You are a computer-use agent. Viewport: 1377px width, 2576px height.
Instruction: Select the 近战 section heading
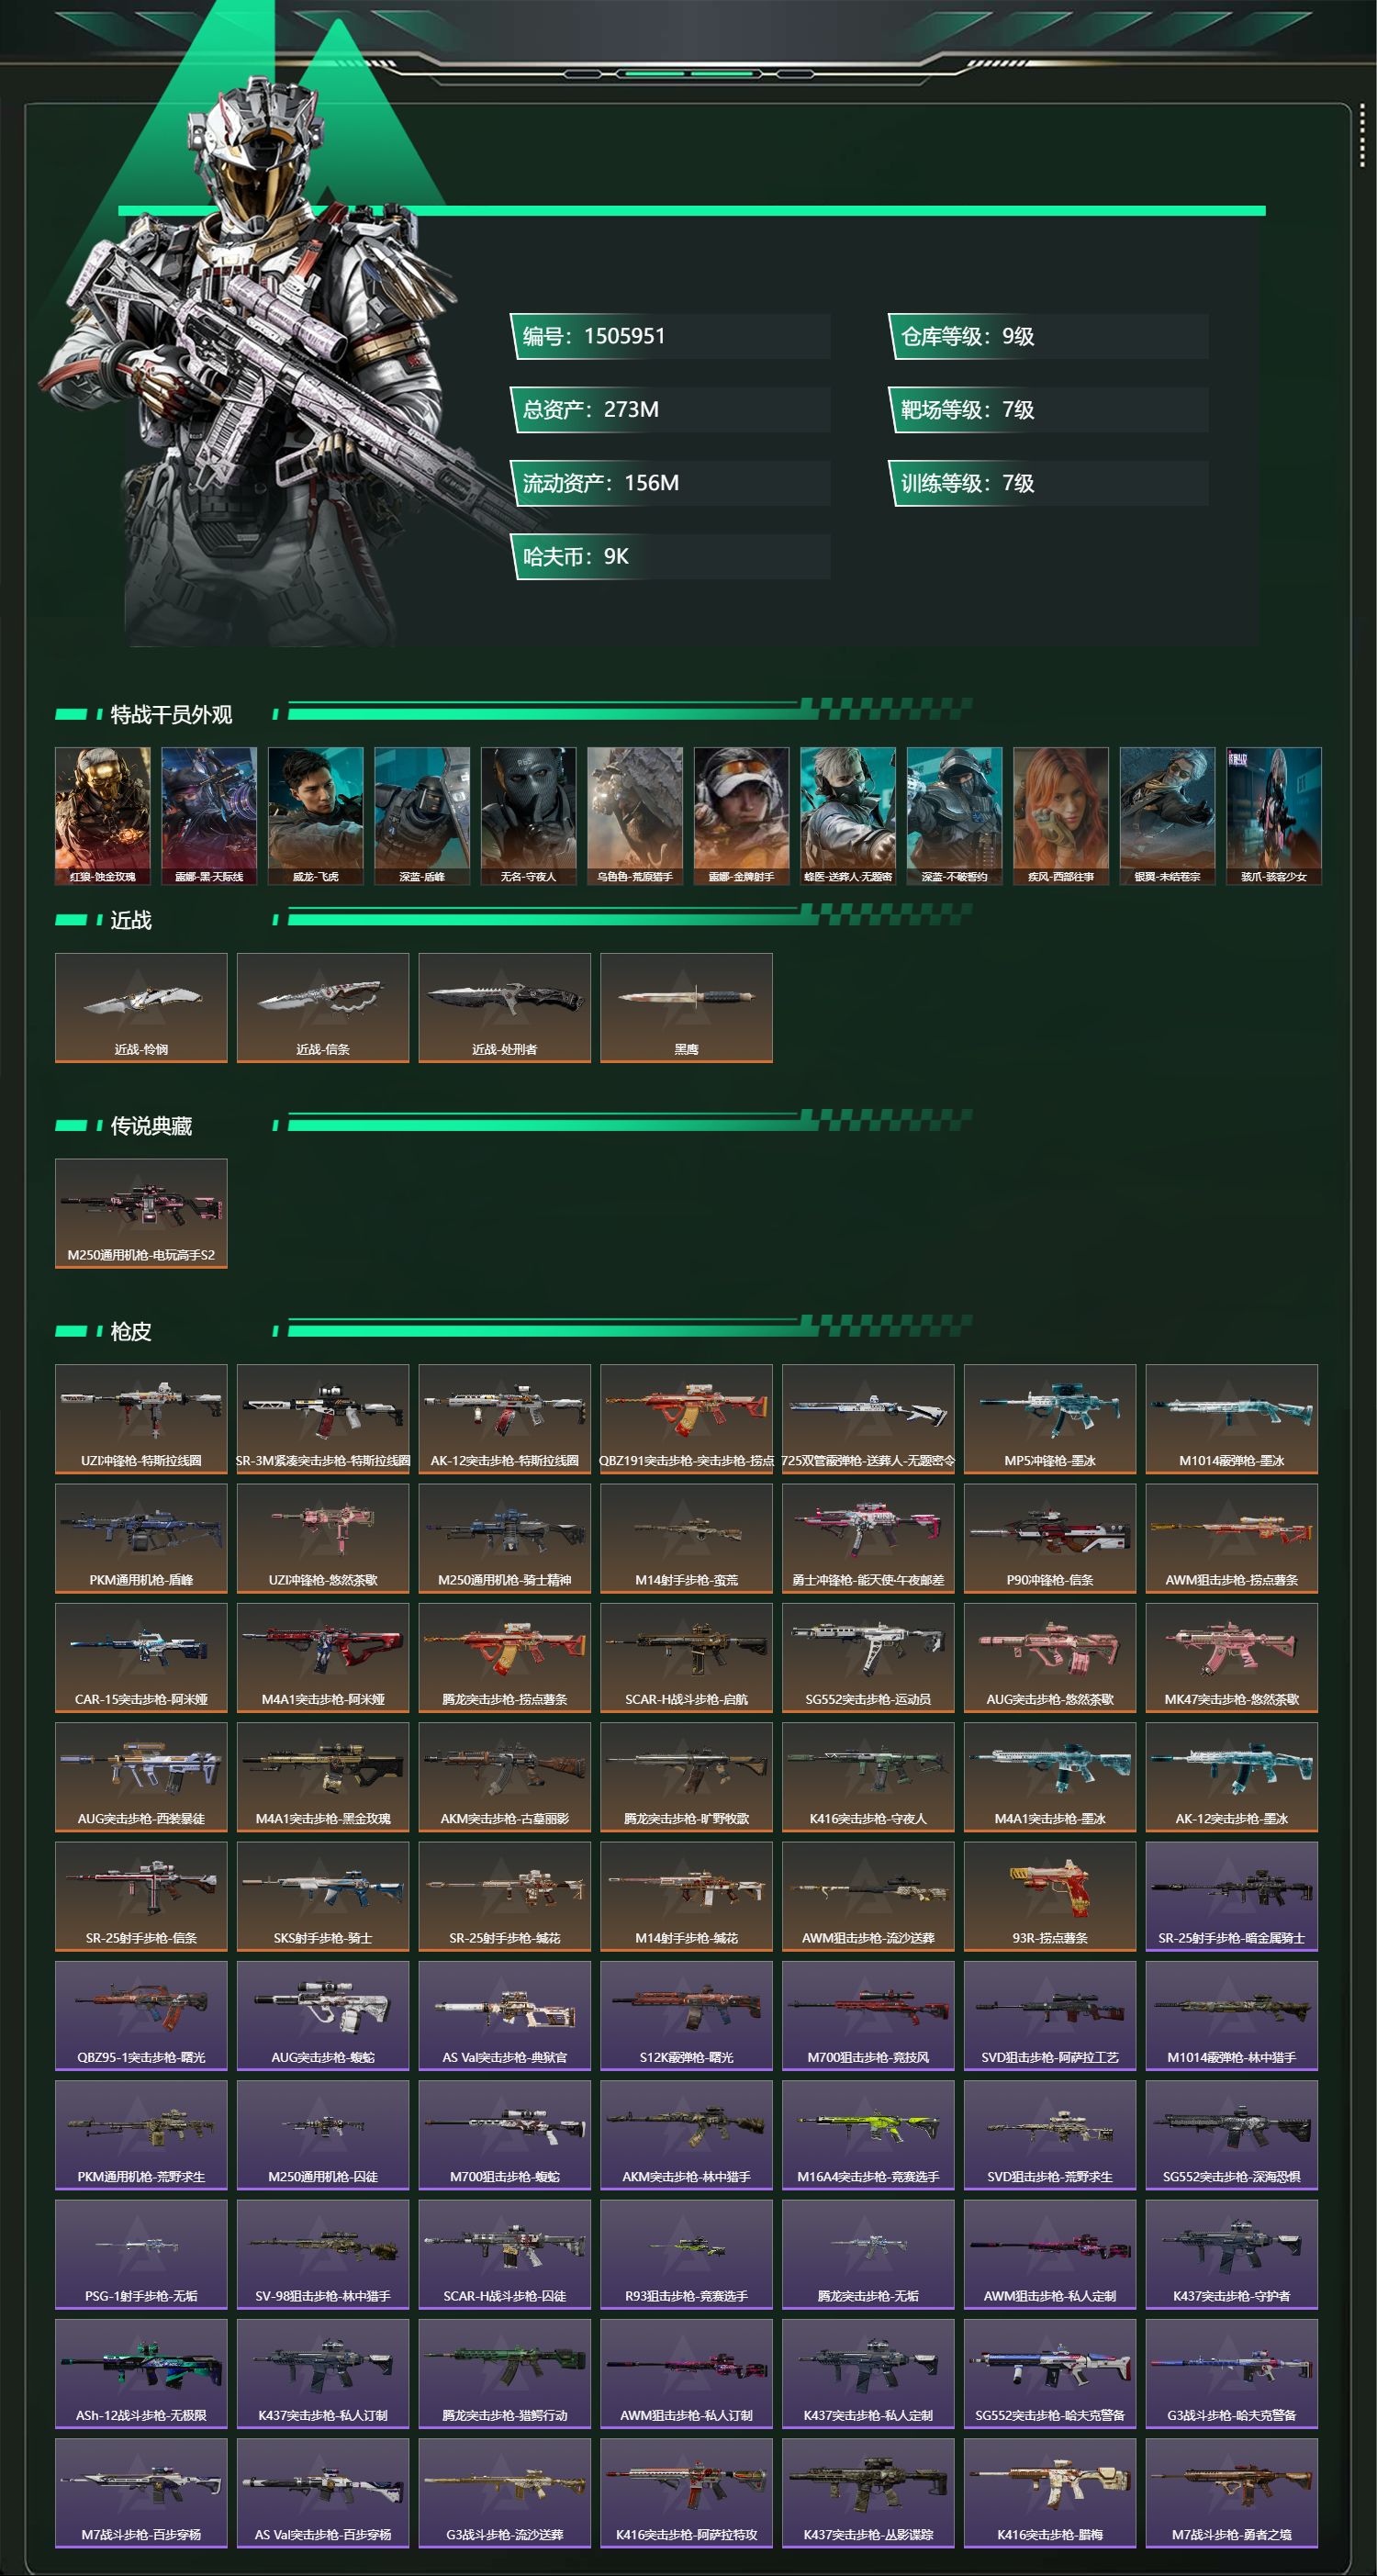[x=131, y=920]
